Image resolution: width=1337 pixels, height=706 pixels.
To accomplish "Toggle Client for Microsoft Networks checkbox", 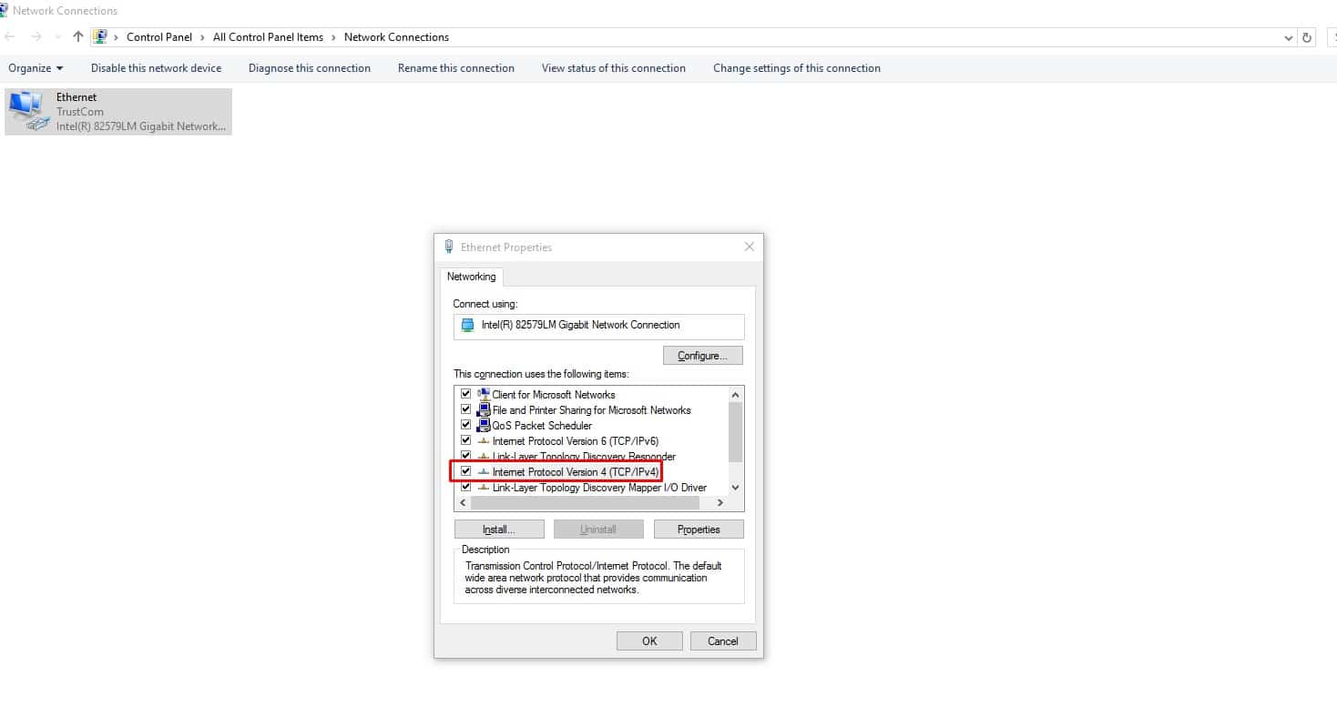I will pyautogui.click(x=466, y=394).
